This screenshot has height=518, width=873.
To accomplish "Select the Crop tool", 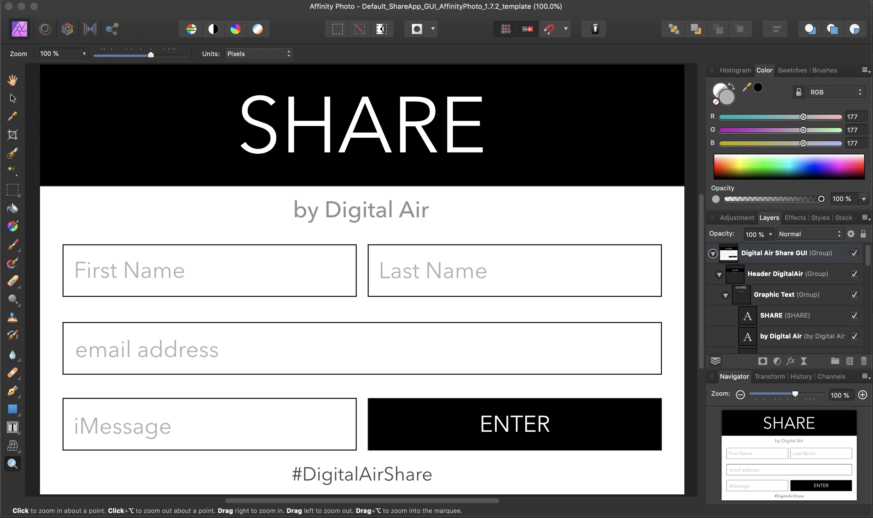I will pos(13,135).
